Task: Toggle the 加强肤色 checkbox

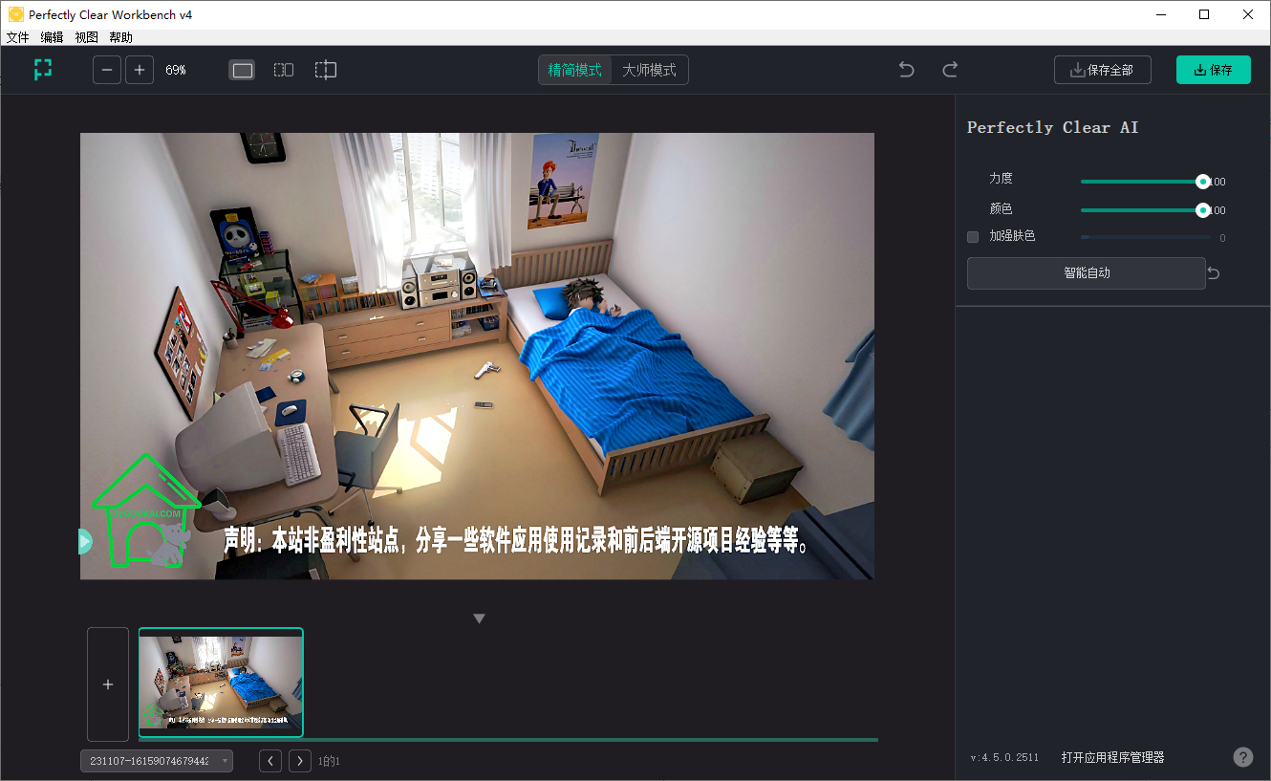Action: coord(973,237)
